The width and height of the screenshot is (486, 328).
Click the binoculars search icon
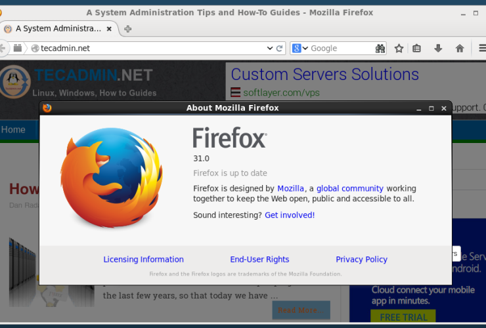[x=380, y=49]
